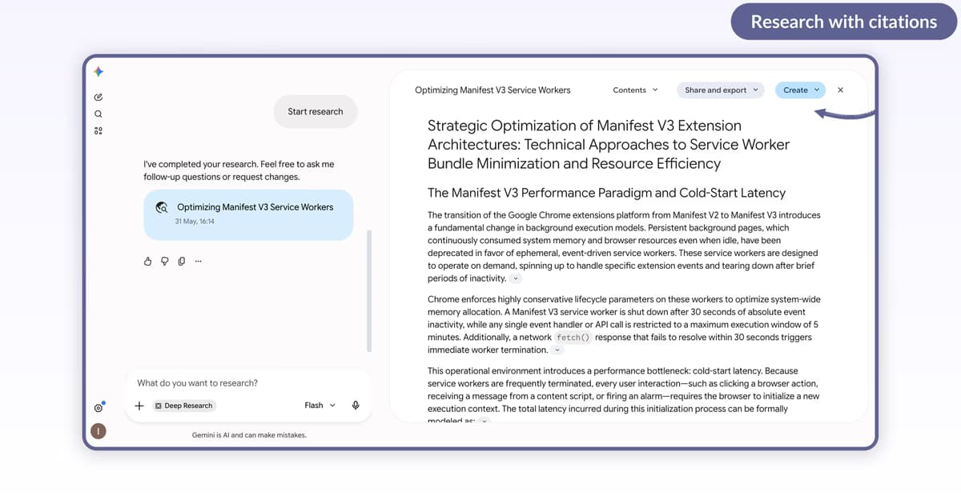Open the apps grid sidebar icon
This screenshot has height=504, width=961.
point(99,130)
